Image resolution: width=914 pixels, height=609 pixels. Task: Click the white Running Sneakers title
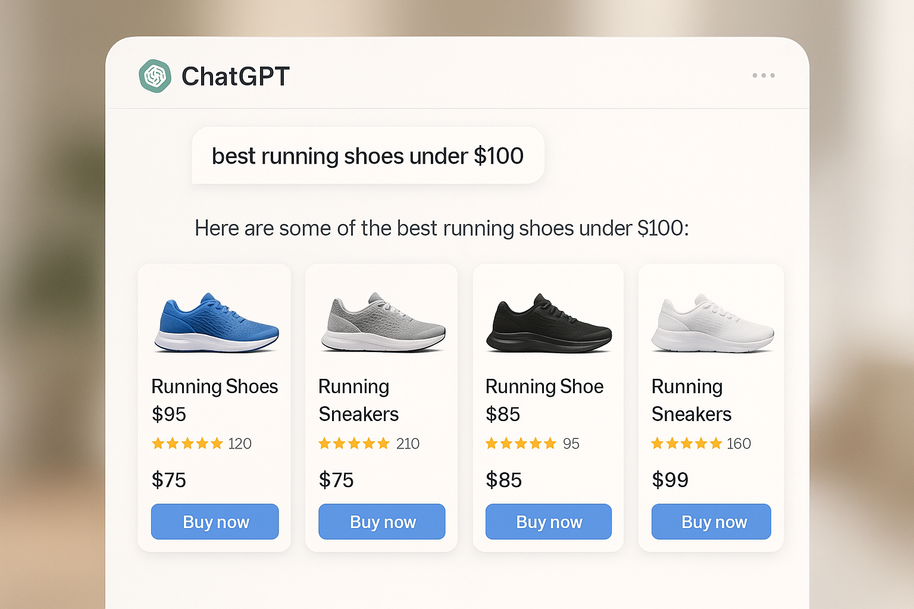point(692,400)
